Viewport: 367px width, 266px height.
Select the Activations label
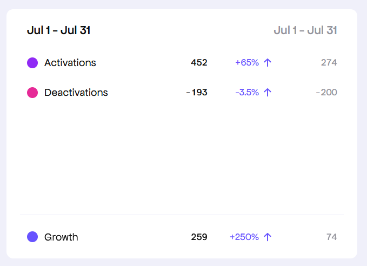click(70, 63)
